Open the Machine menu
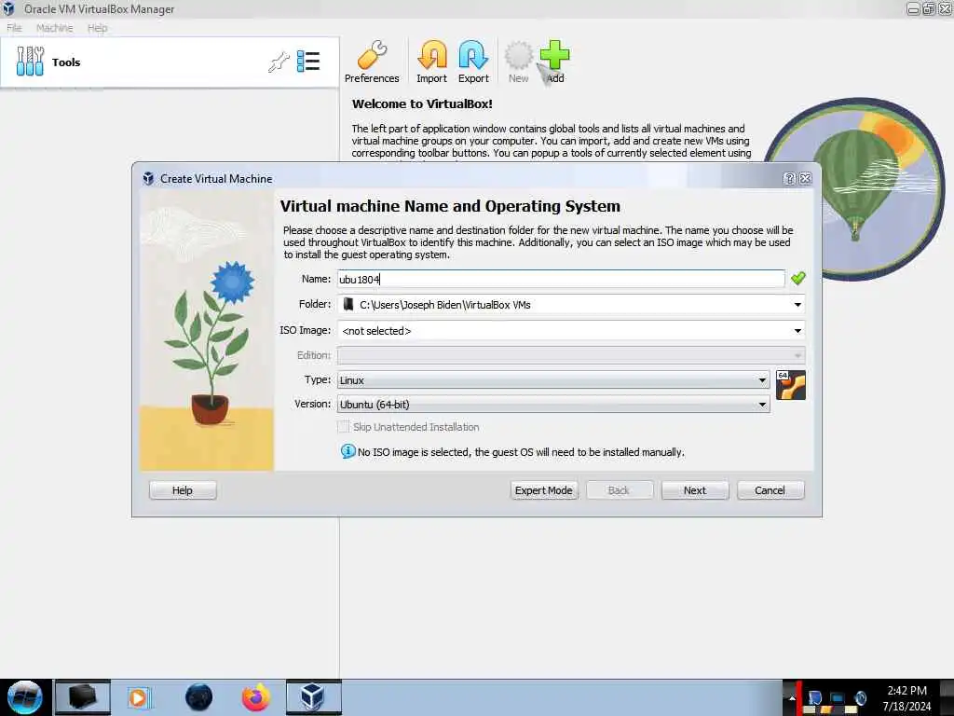 [54, 28]
